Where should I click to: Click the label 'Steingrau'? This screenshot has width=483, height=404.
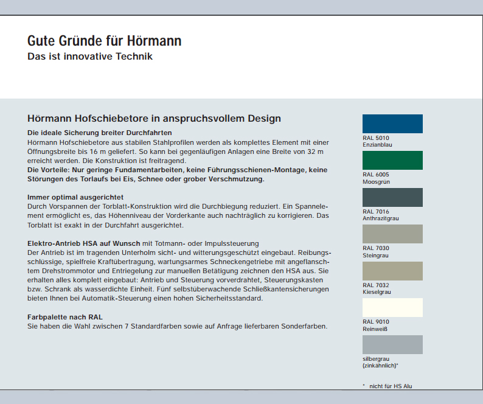coord(375,256)
